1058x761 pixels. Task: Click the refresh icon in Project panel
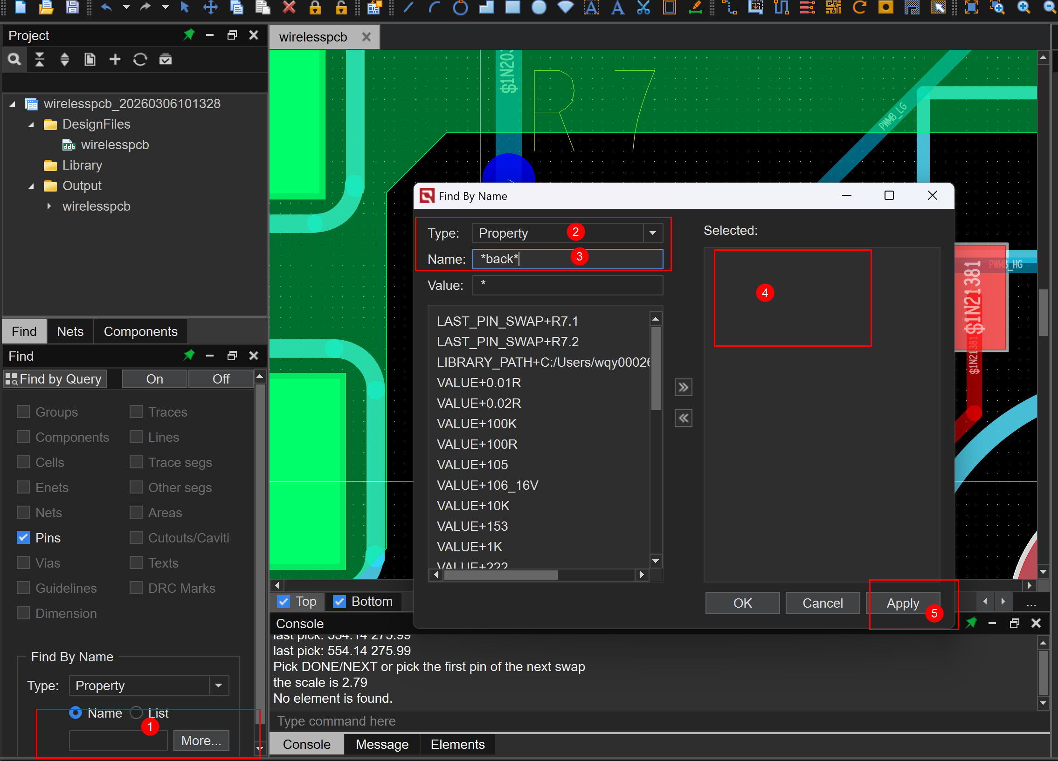tap(140, 59)
